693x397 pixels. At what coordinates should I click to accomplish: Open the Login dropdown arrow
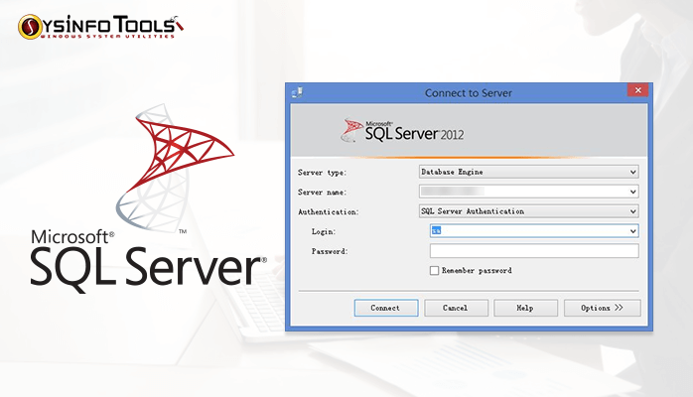632,231
